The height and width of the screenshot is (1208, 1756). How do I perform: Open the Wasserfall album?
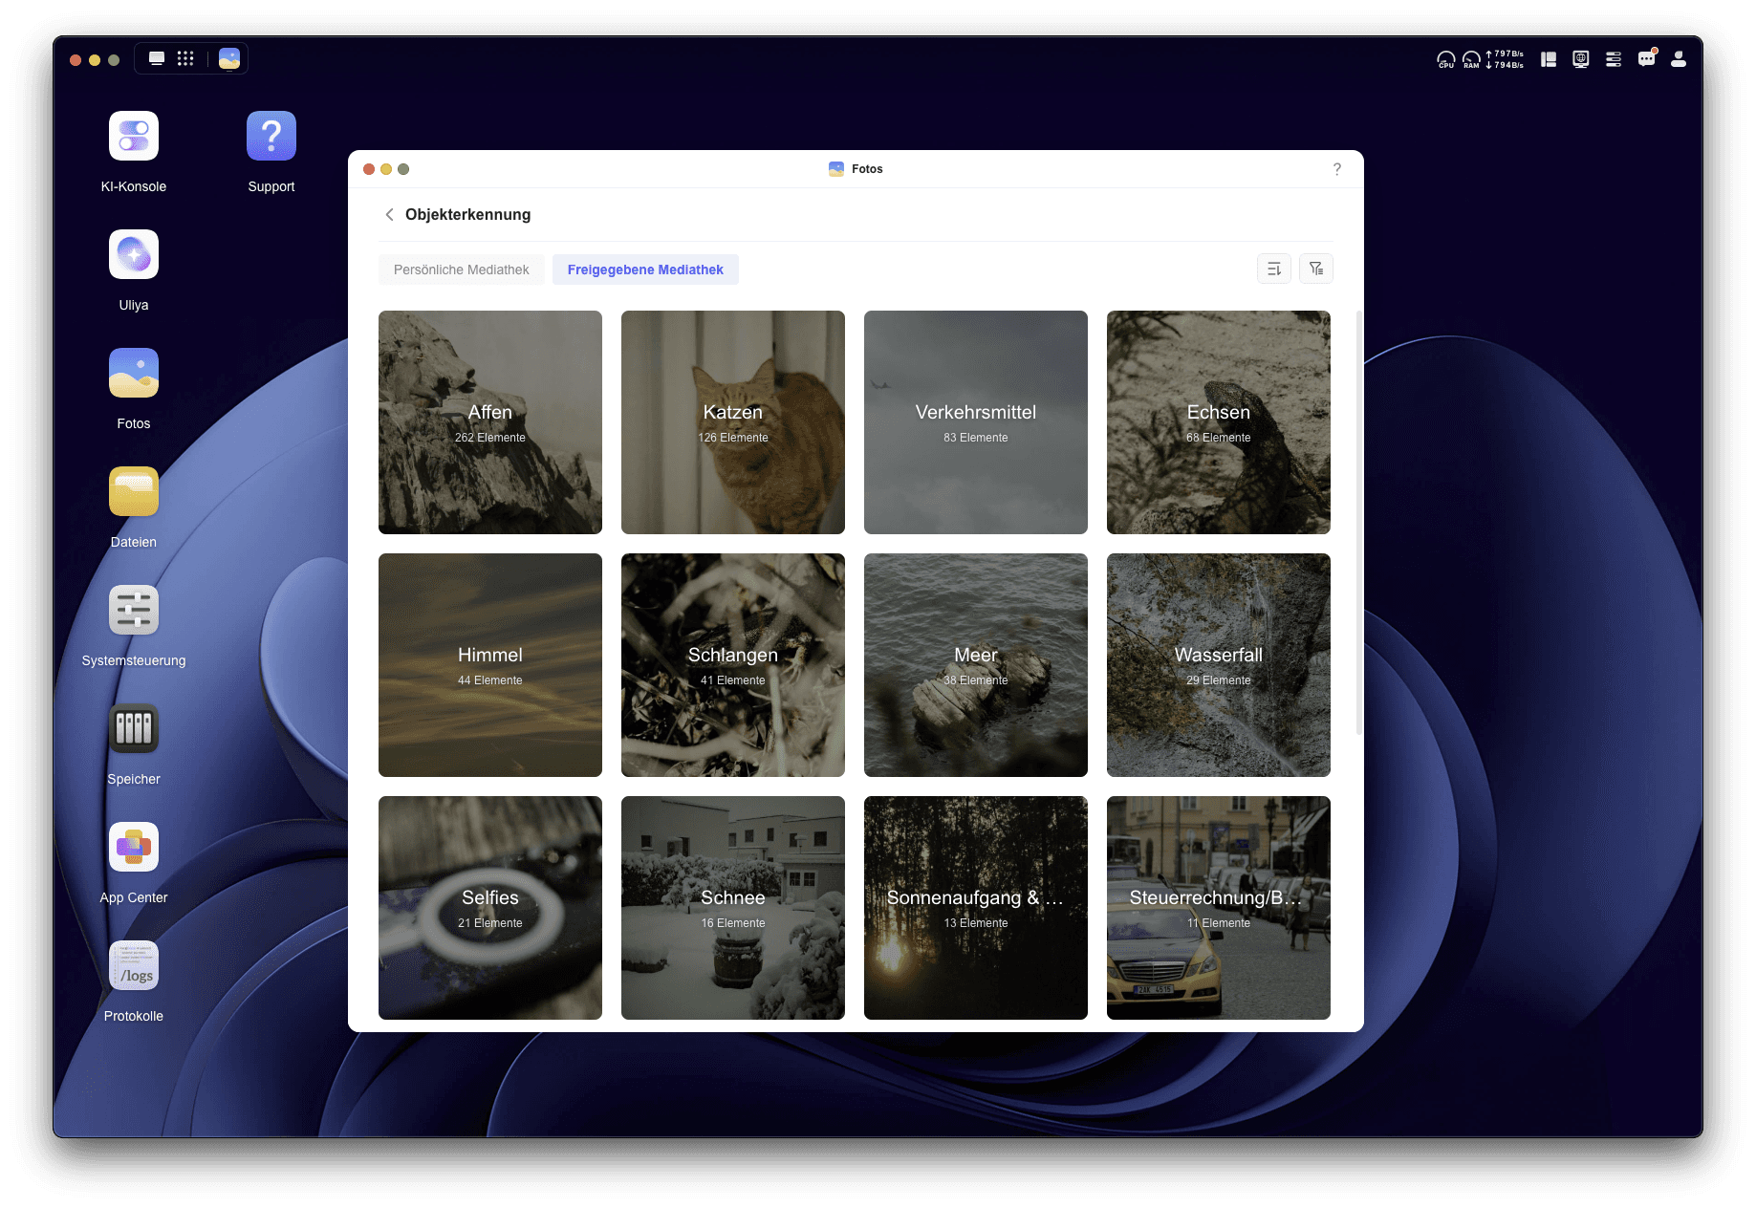pos(1219,665)
